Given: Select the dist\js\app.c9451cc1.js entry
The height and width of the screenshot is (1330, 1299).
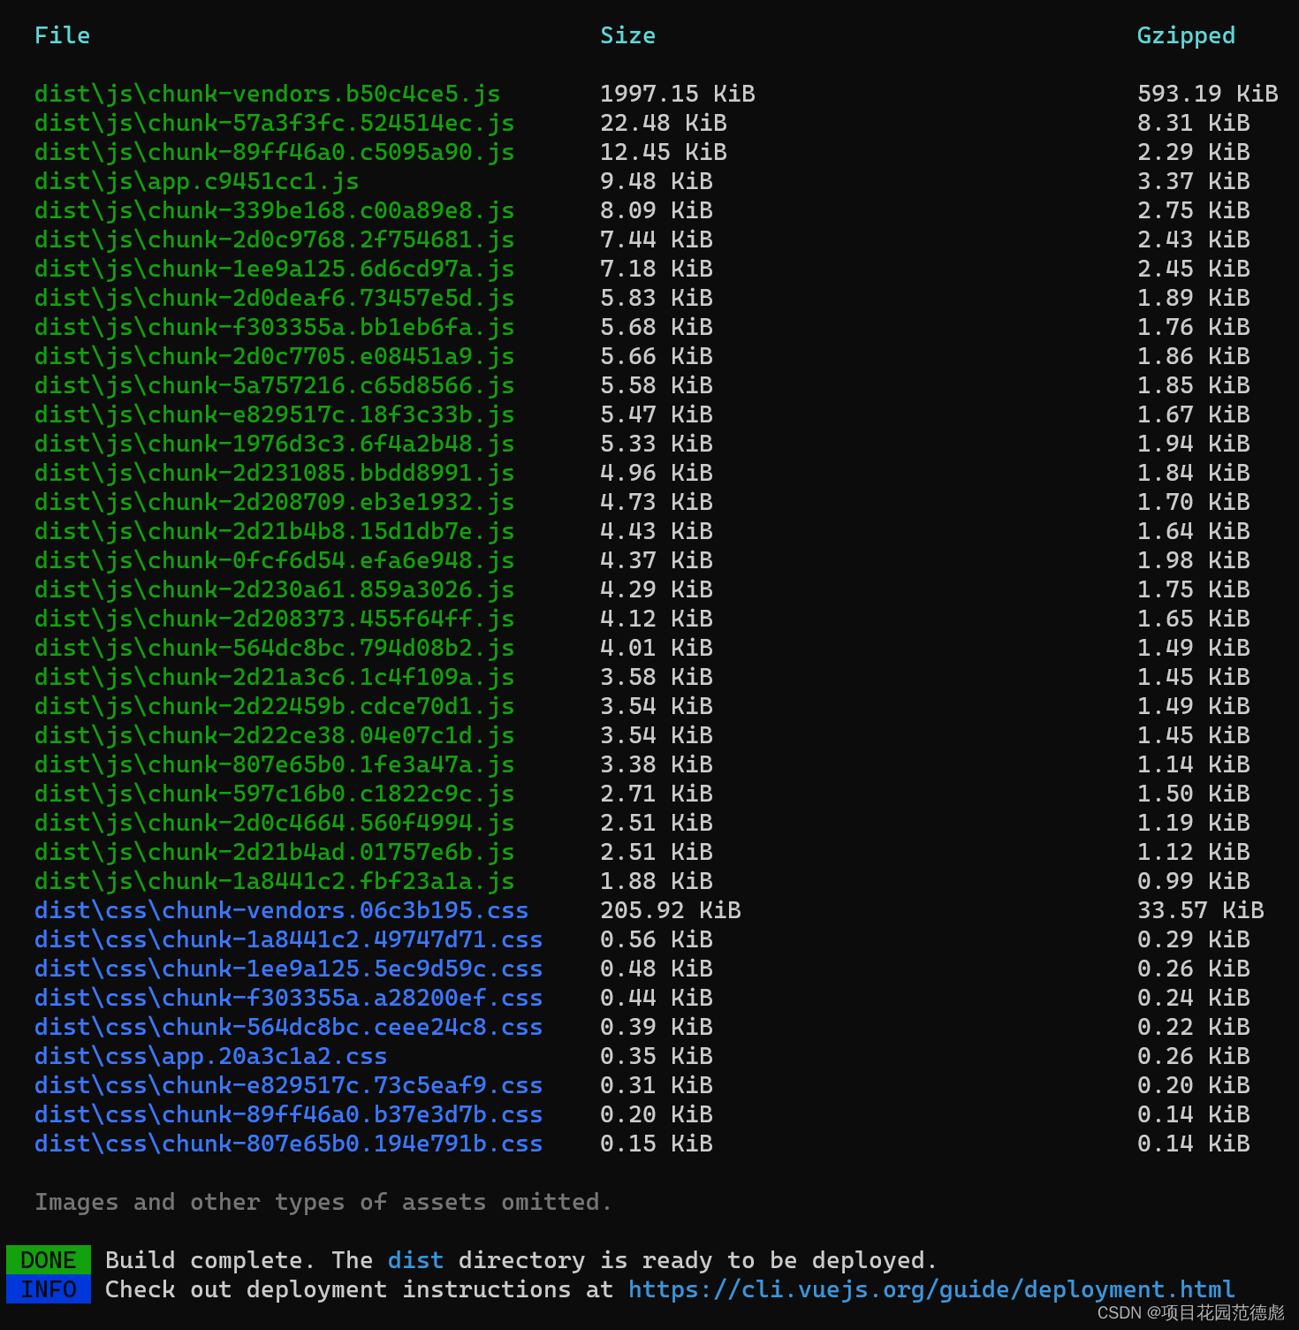Looking at the screenshot, I should (x=197, y=181).
